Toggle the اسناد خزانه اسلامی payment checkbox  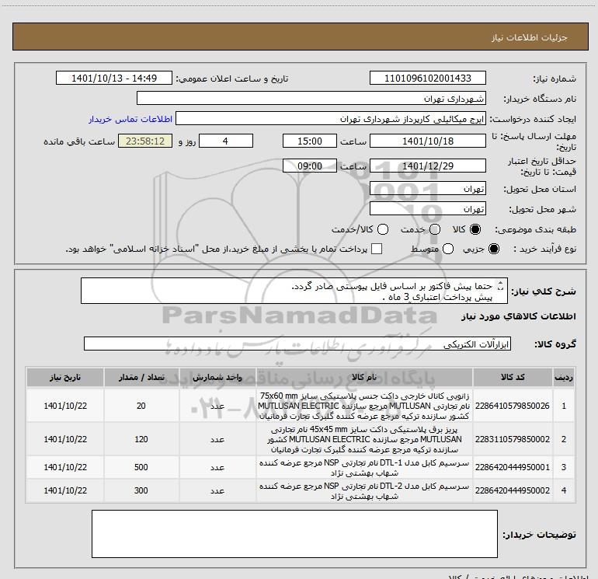click(377, 249)
